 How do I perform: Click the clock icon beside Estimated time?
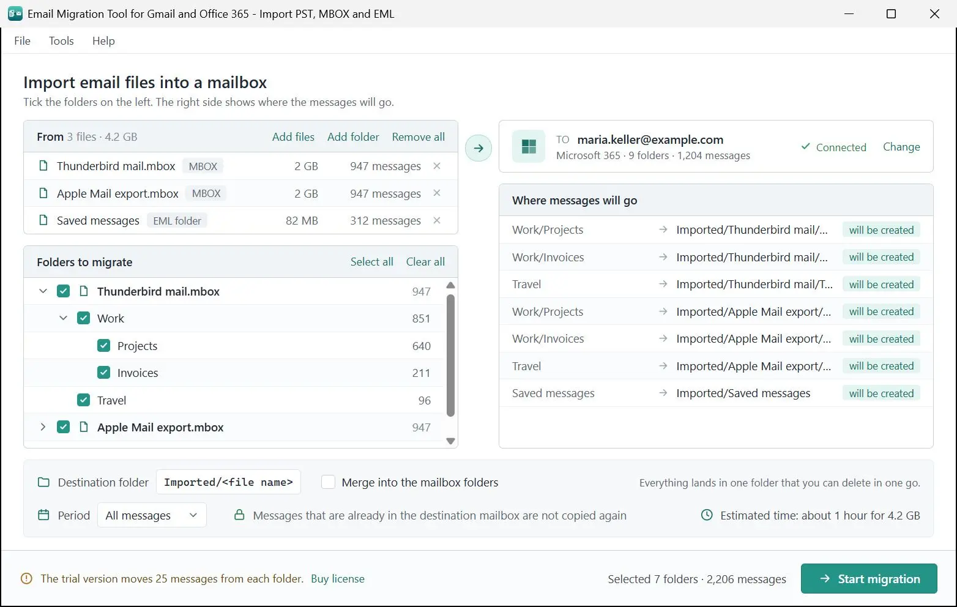pyautogui.click(x=707, y=515)
